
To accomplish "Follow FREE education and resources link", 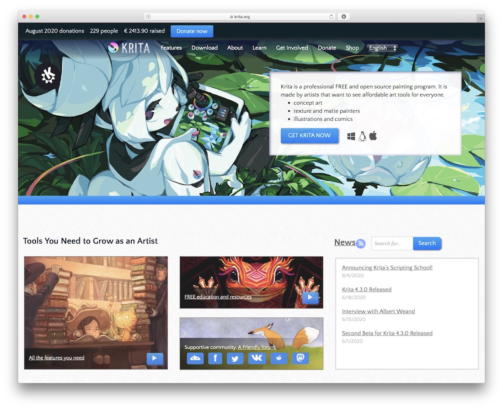I will (218, 296).
